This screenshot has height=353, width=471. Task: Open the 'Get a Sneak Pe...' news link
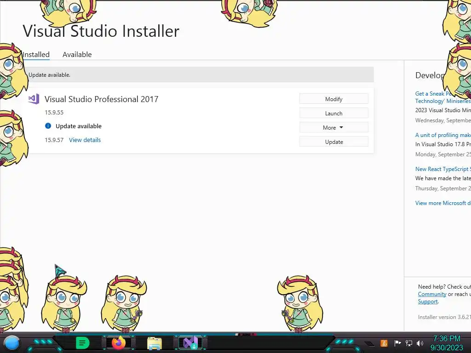pos(443,97)
